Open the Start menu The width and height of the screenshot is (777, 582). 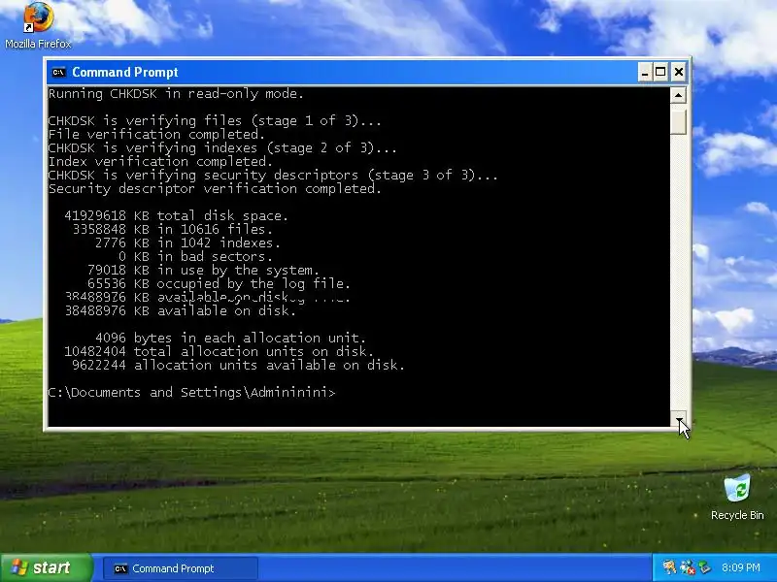coord(46,567)
